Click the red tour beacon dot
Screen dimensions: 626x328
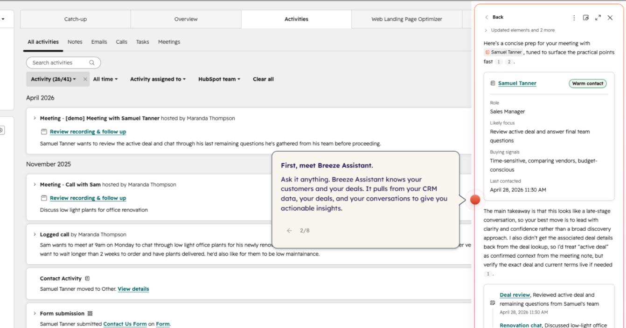pyautogui.click(x=475, y=200)
